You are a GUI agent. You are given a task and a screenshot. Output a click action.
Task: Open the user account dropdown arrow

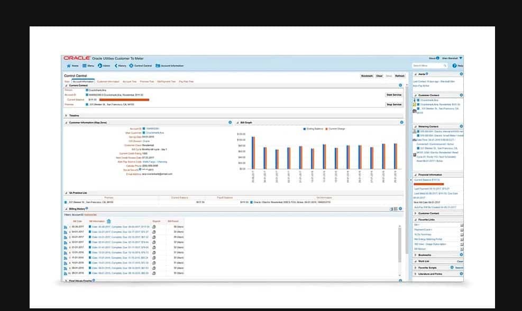click(x=461, y=58)
